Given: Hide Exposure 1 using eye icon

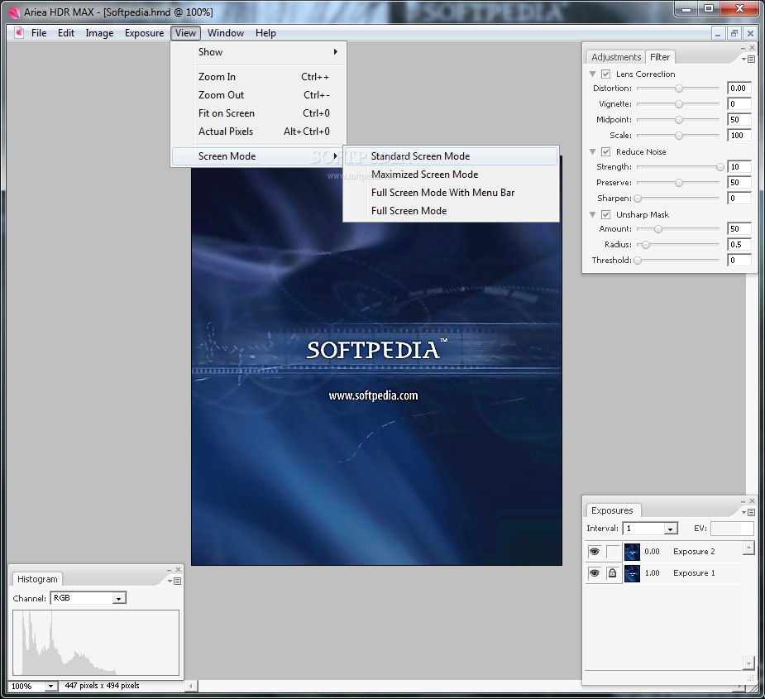Looking at the screenshot, I should (x=595, y=573).
